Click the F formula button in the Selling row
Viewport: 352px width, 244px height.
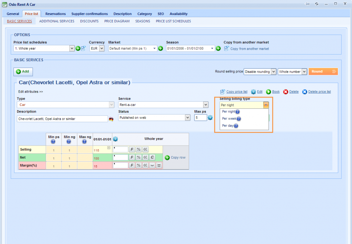point(132,149)
